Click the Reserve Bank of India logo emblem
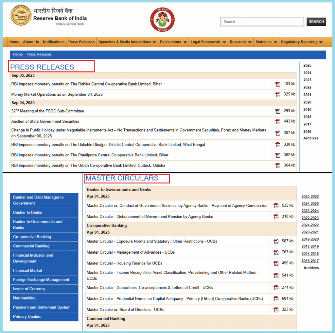The width and height of the screenshot is (335, 333). click(21, 15)
